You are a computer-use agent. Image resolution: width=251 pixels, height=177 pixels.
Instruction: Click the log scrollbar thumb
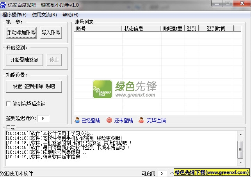240,149
